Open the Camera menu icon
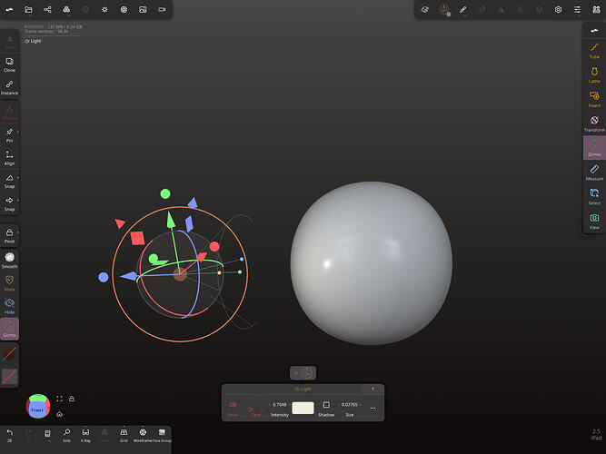This screenshot has height=454, width=606. 162,10
